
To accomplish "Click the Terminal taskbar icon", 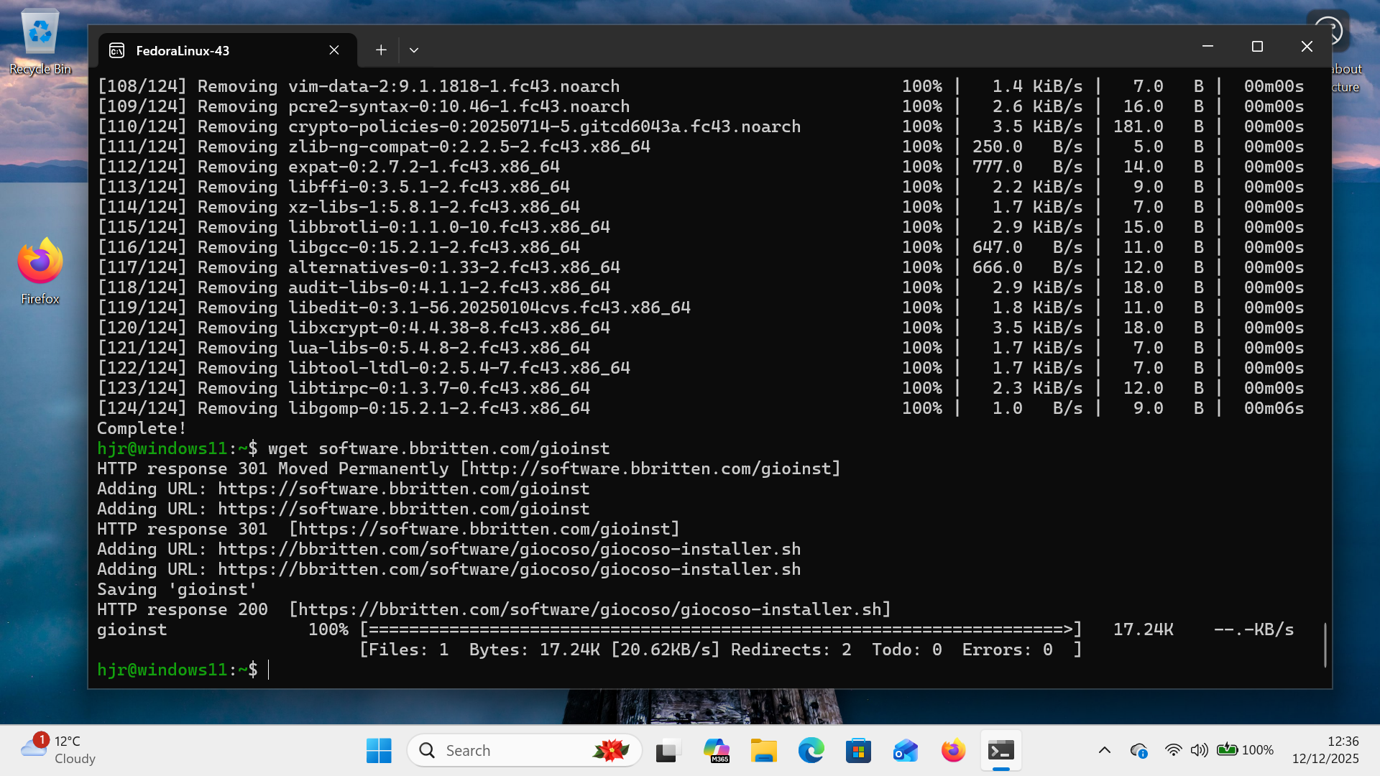I will (x=1000, y=751).
